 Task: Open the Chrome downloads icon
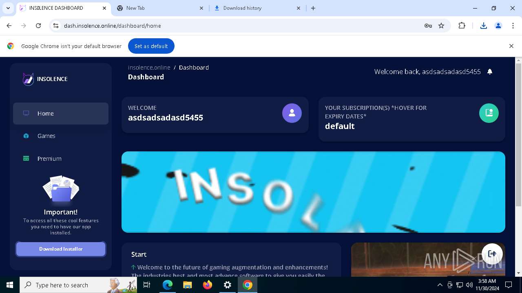click(483, 26)
